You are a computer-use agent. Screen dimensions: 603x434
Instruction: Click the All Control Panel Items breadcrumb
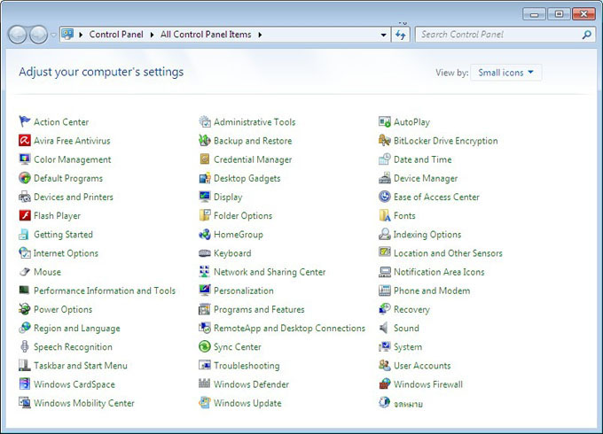[x=206, y=35]
